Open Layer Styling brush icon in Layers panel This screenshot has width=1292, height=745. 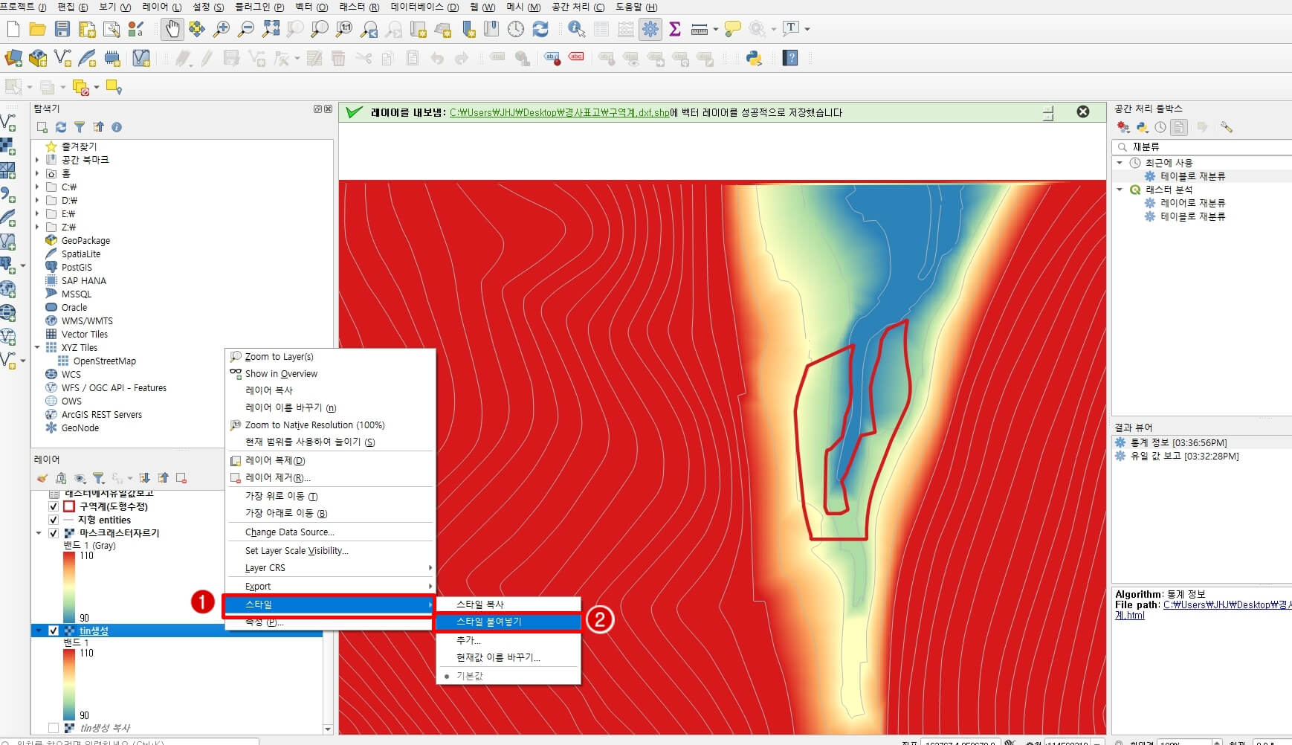pos(42,478)
